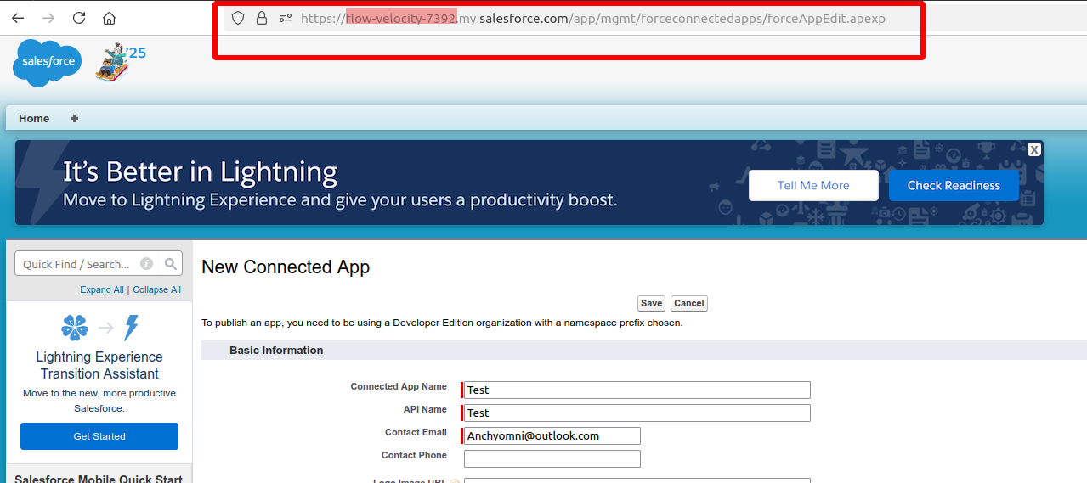
Task: Click the API Name field
Action: point(637,413)
